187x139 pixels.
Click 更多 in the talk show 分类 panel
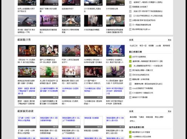170,40
